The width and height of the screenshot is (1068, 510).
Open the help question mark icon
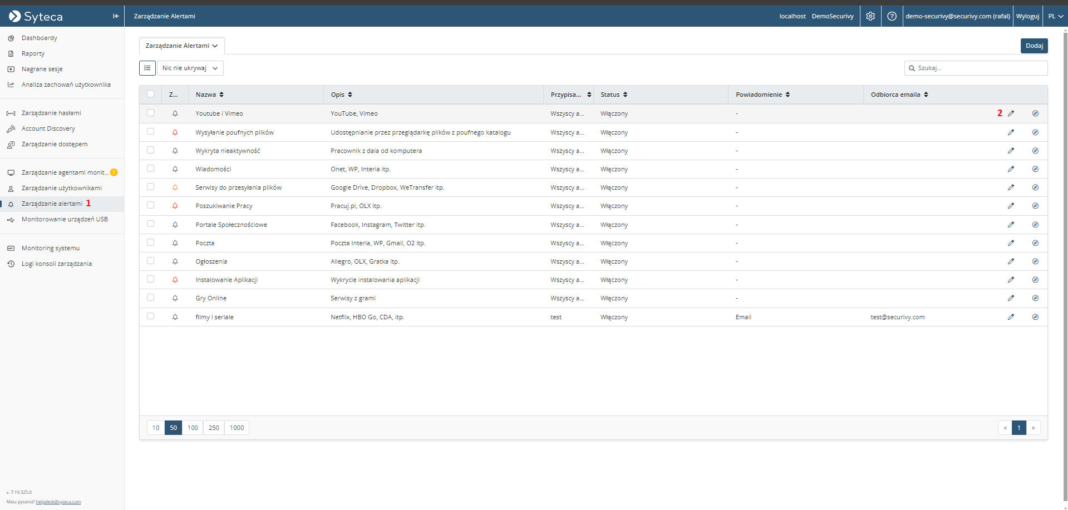892,16
